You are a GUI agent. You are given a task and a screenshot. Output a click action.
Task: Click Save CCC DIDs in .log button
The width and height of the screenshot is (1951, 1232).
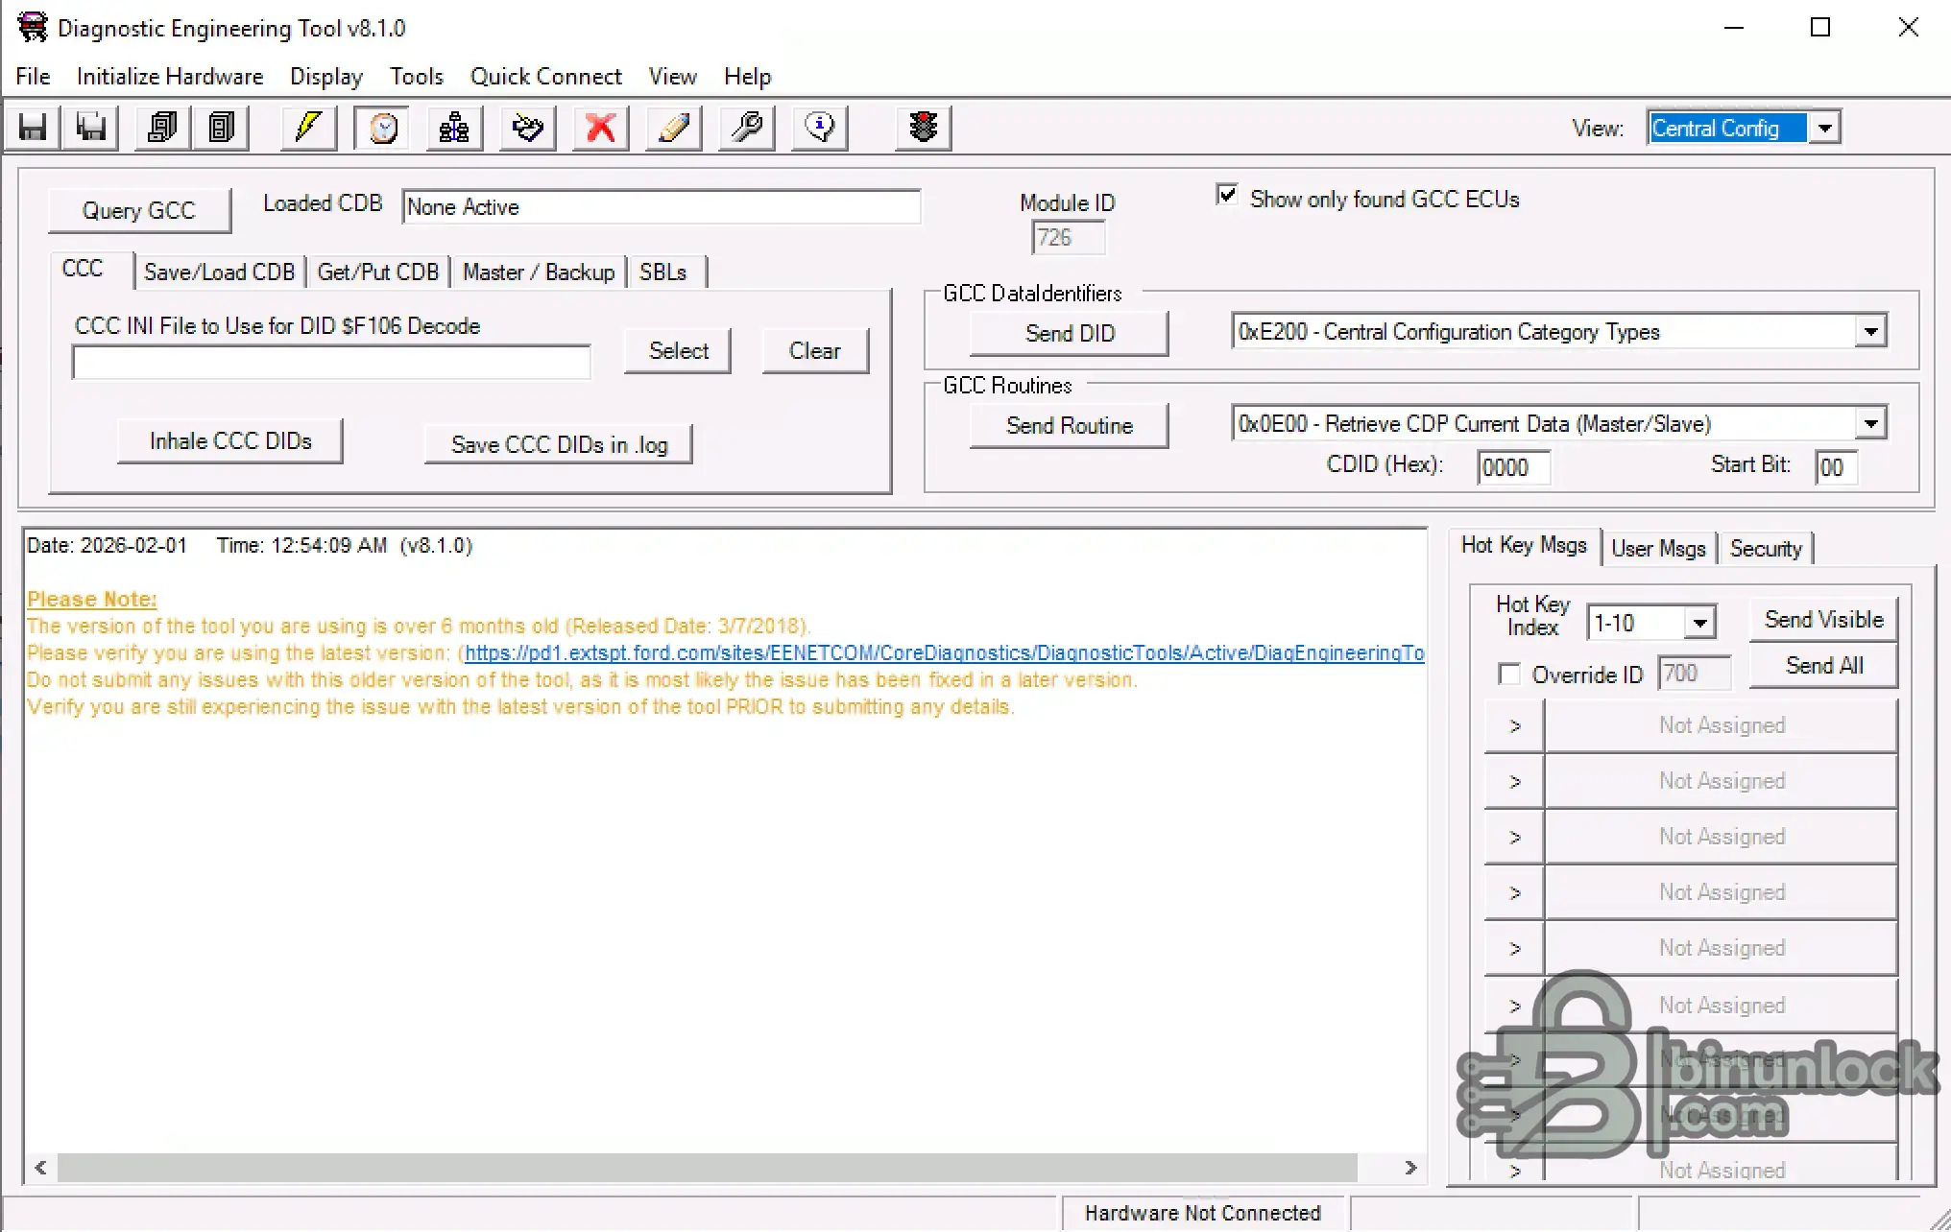tap(559, 445)
